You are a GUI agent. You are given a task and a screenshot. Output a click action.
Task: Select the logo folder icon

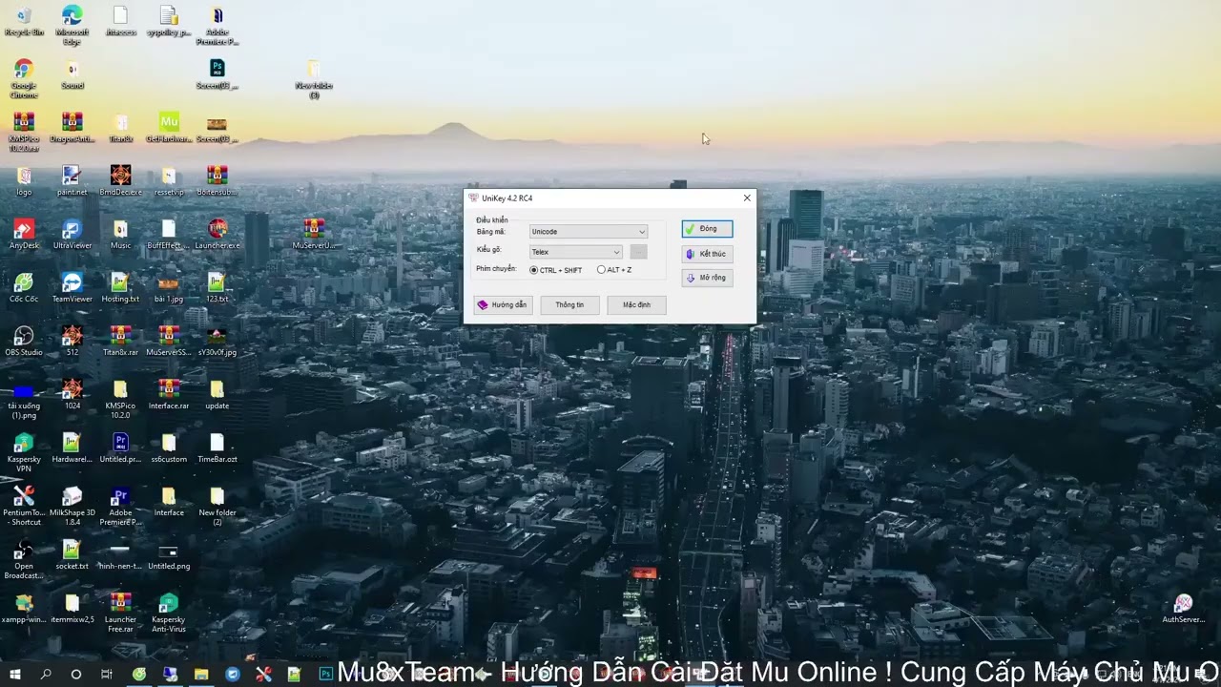pyautogui.click(x=24, y=181)
